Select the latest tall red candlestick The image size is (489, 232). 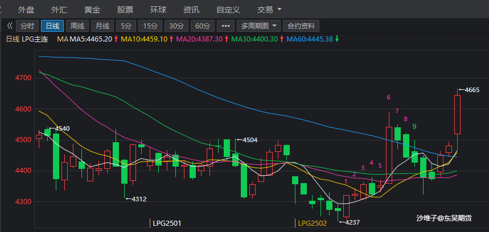(x=457, y=115)
